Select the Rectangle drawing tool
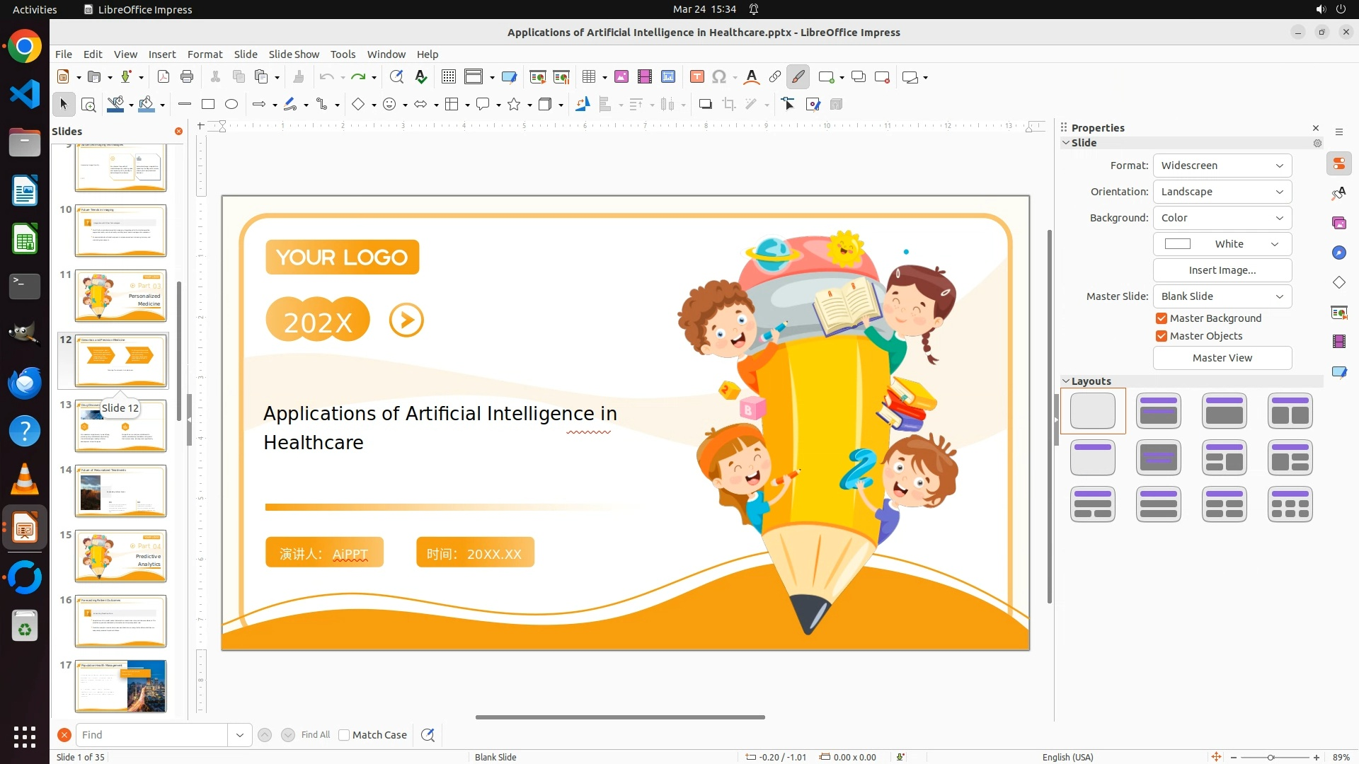The width and height of the screenshot is (1359, 764). pos(208,105)
